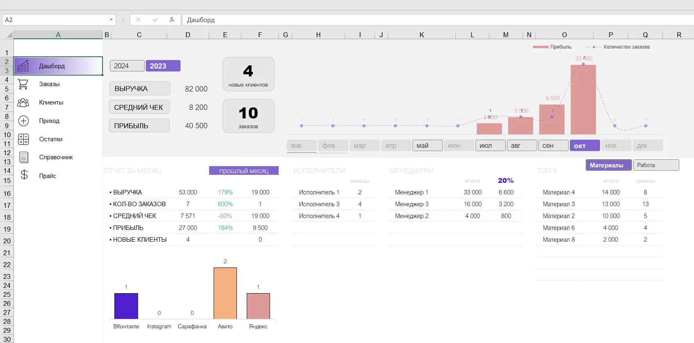This screenshot has width=694, height=343.
Task: Click the confirm checkmark in formula bar
Action: pos(155,20)
